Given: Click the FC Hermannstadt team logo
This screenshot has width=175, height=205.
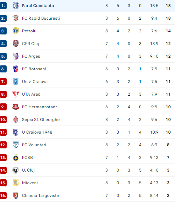Looking at the screenshot, I should point(16,107).
